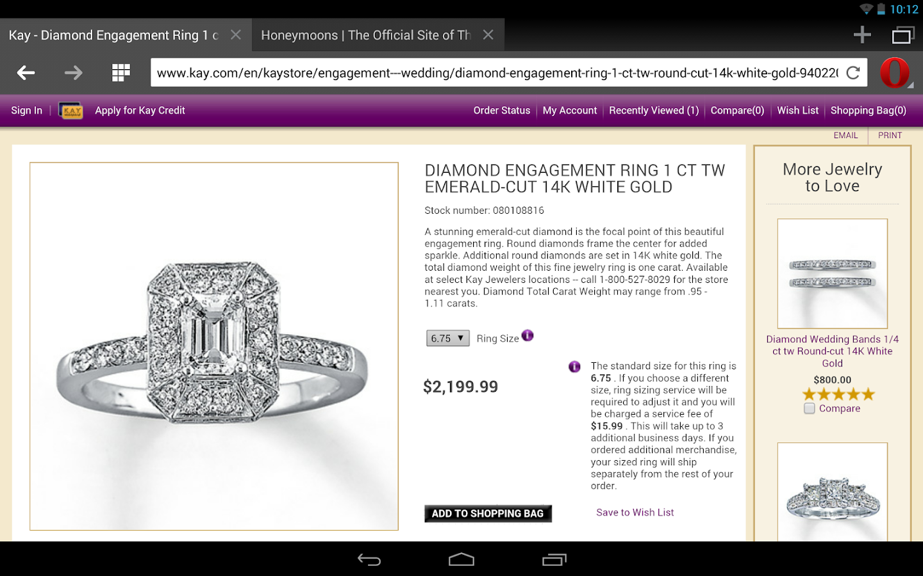Screen dimensions: 923x576
Task: Open the Opera menu icon
Action: point(895,73)
